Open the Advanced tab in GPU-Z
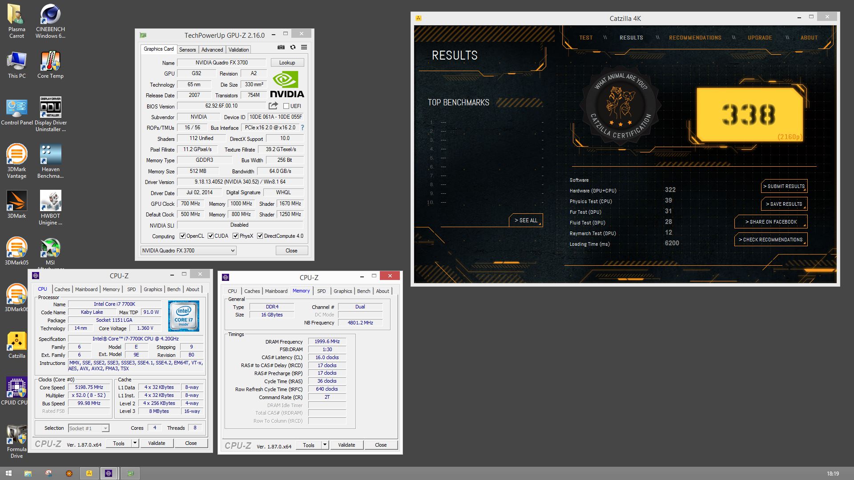Screen dimensions: 854x480 (212, 50)
